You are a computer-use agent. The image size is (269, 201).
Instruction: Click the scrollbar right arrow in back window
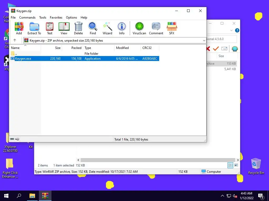click(x=238, y=160)
